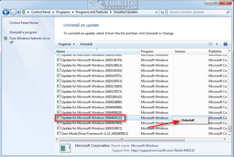The image size is (234, 157).
Task: Click the vertical scrollbar up arrow
Action: coord(229,51)
